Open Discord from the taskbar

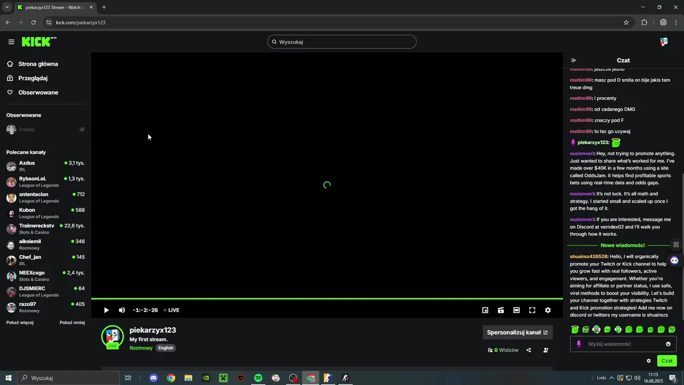153,378
